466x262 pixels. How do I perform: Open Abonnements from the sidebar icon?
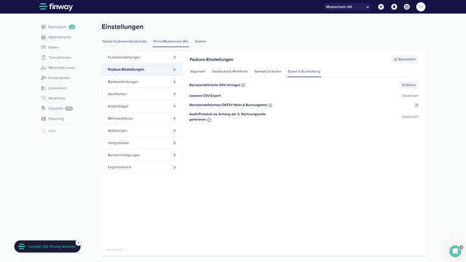43,37
